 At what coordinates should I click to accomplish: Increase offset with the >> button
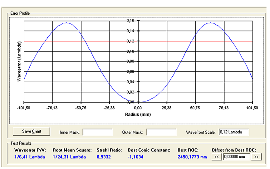(256, 157)
